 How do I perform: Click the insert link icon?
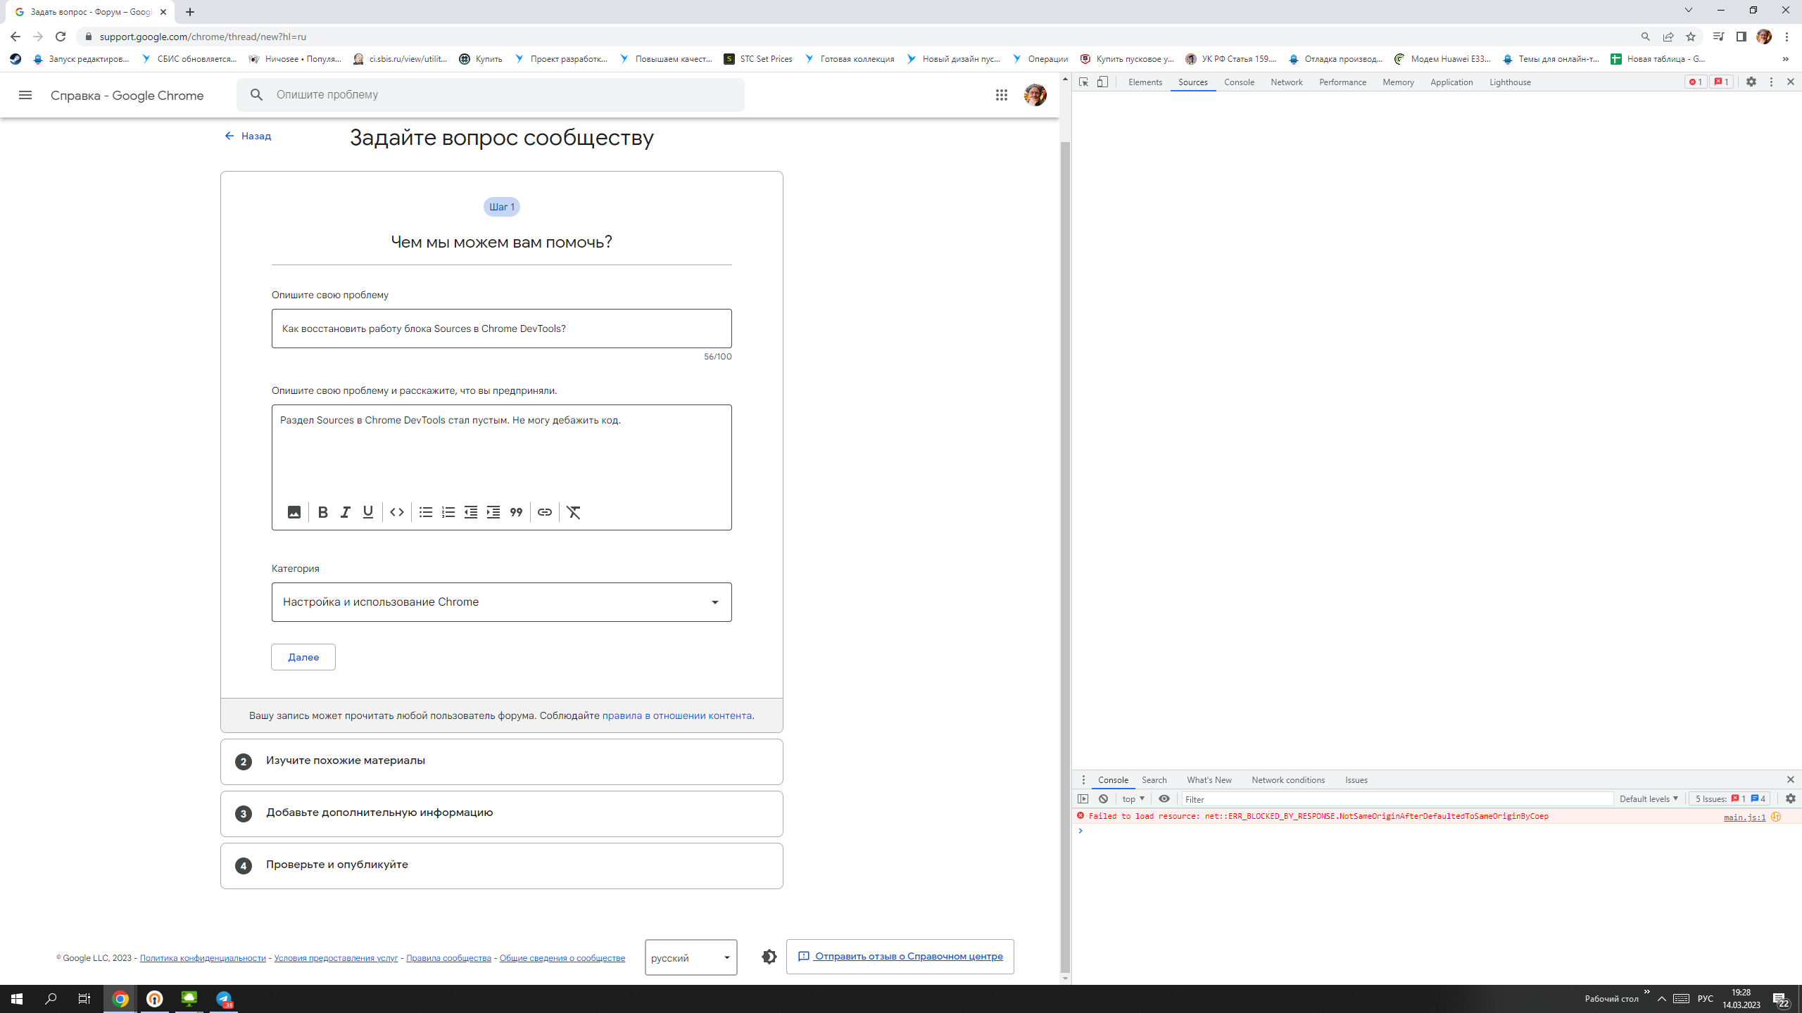pos(545,512)
